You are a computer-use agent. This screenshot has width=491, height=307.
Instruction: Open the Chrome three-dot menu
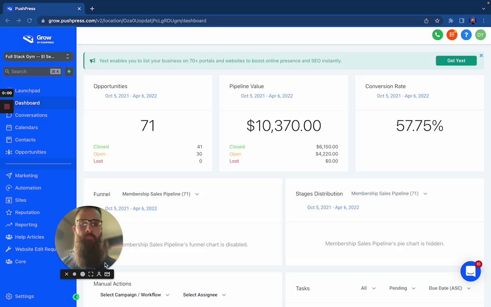click(x=484, y=20)
